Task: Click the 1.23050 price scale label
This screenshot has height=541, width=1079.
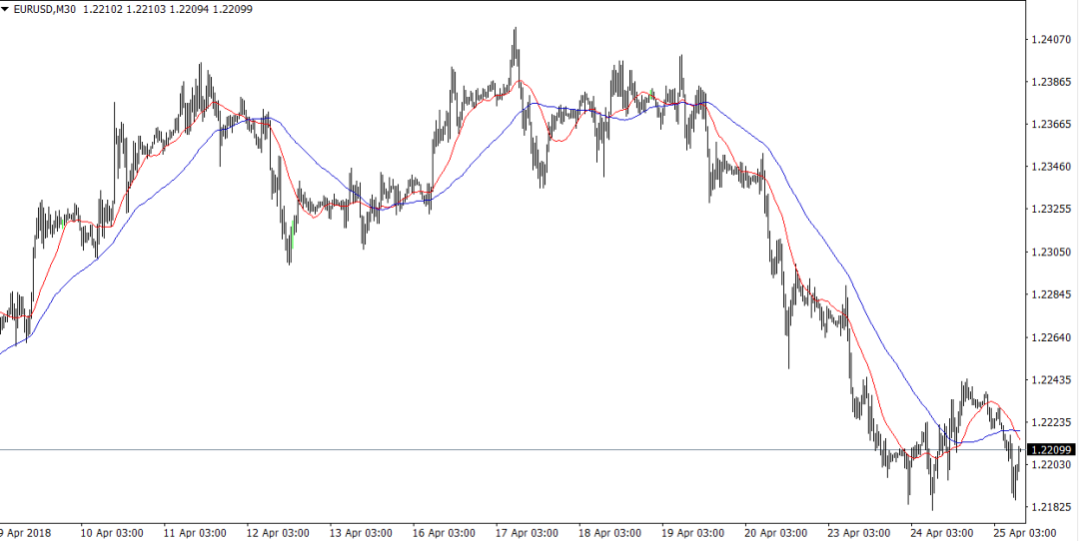Action: 1050,253
